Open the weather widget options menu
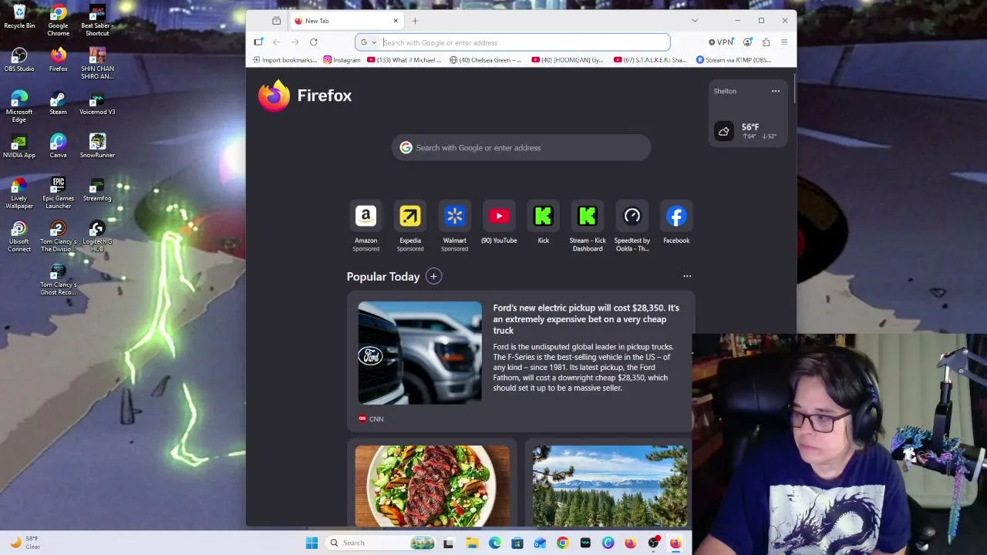 [776, 91]
